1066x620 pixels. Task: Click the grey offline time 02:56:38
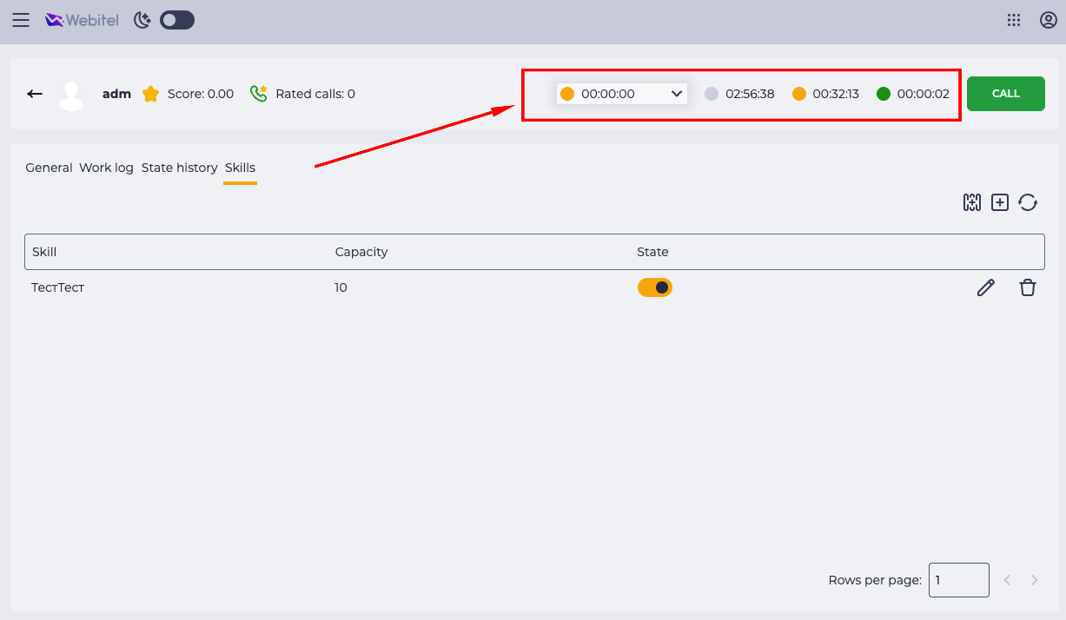pos(750,94)
